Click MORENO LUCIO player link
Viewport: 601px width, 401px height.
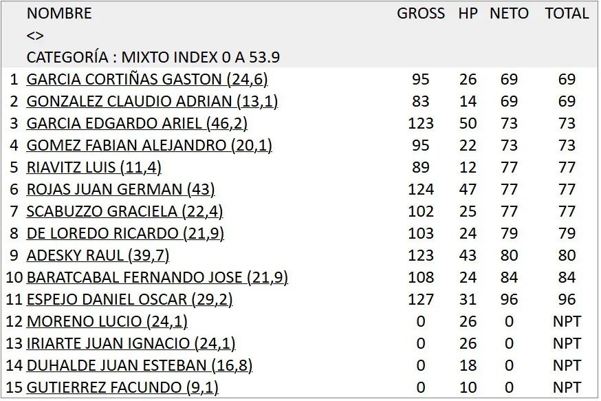click(107, 322)
